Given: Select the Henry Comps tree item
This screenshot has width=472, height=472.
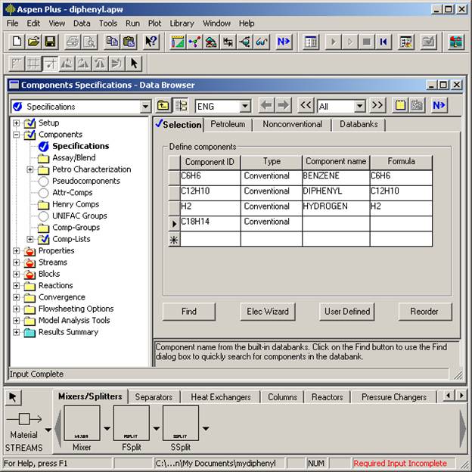Looking at the screenshot, I should 75,204.
